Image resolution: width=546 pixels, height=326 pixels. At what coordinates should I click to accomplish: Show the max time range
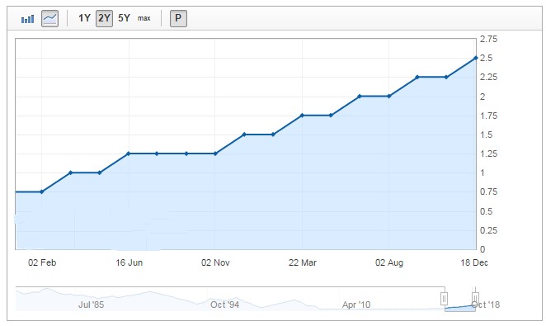(x=144, y=18)
